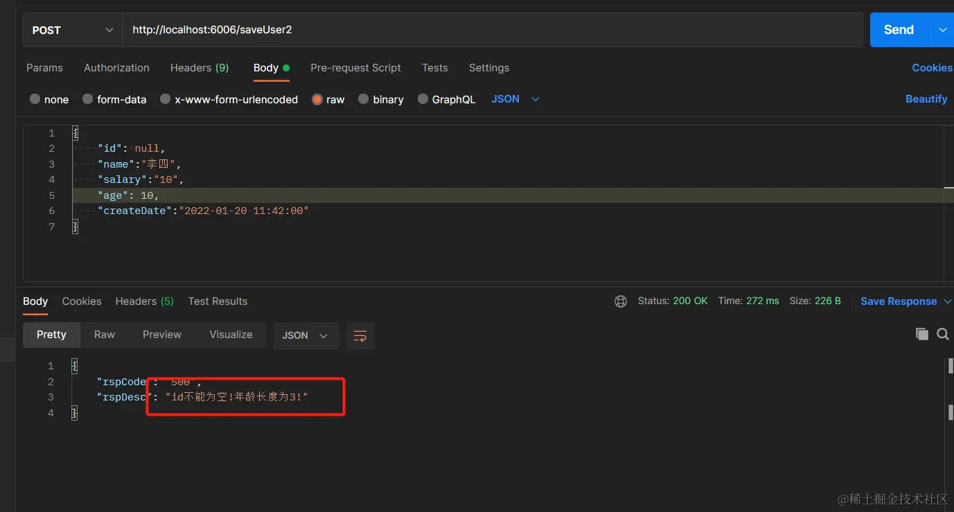Image resolution: width=954 pixels, height=512 pixels.
Task: Select the binary body type
Action: 381,99
